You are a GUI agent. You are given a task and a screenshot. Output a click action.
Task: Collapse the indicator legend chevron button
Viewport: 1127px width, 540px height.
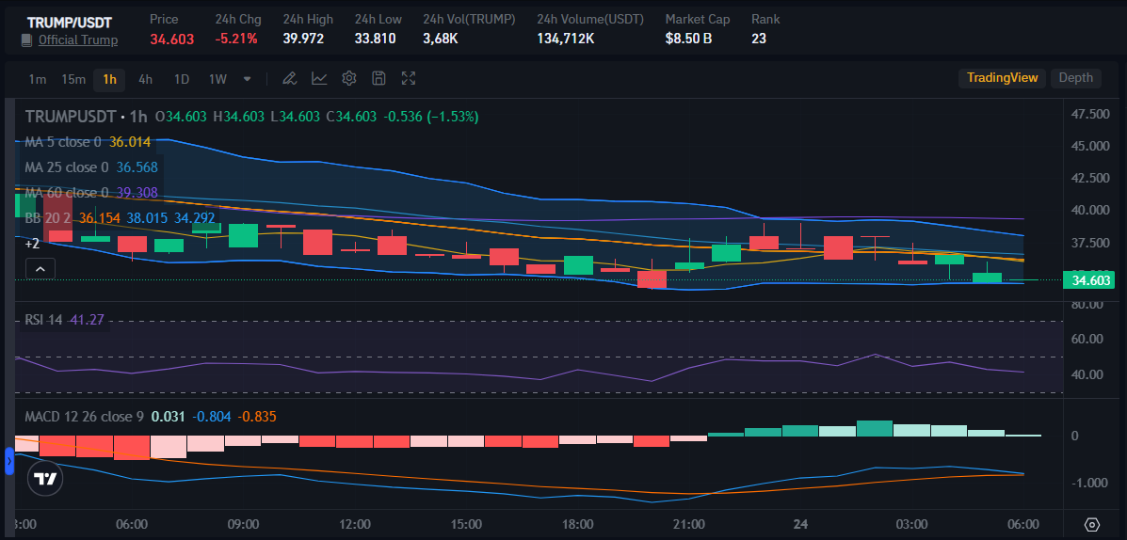coord(40,268)
